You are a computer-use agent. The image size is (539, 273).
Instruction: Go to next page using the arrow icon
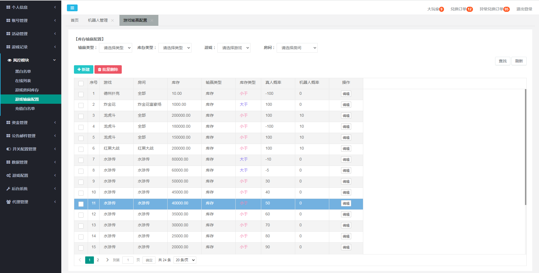(107, 260)
